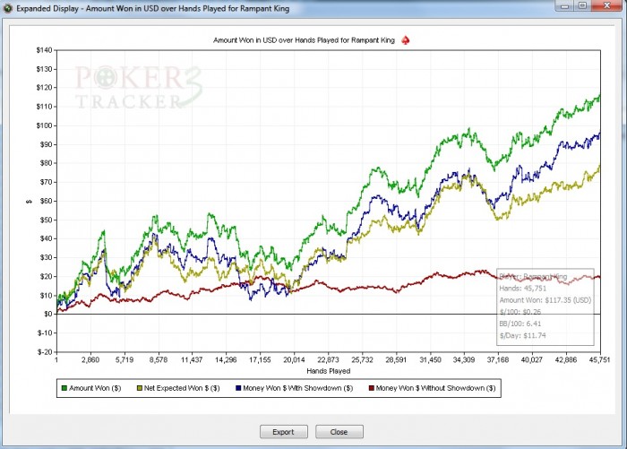Minimize the Expanded Display window
This screenshot has width=627, height=449.
(565, 5)
